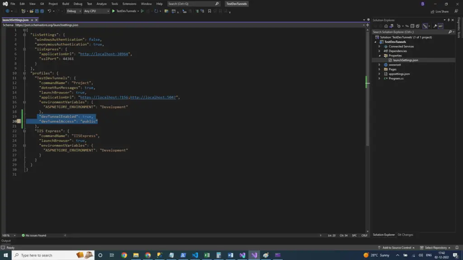Open Excel from the taskbar

207,255
